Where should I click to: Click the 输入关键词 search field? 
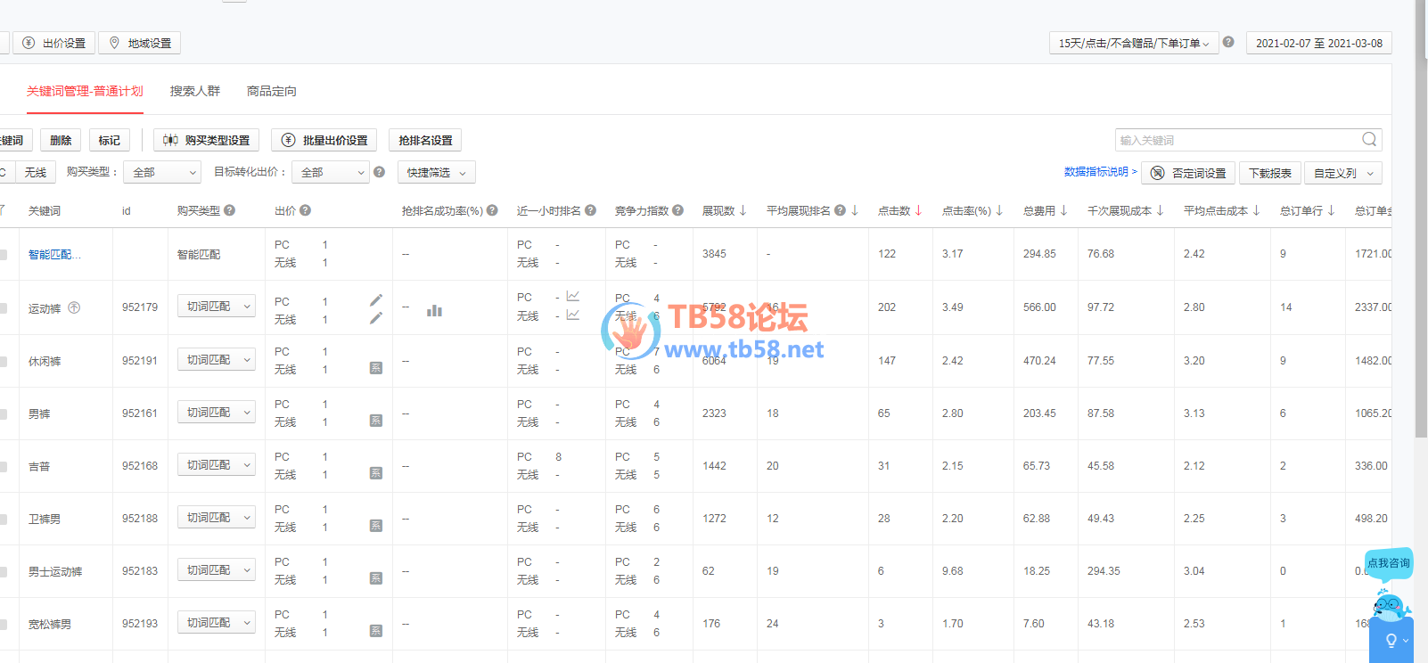tap(1235, 140)
